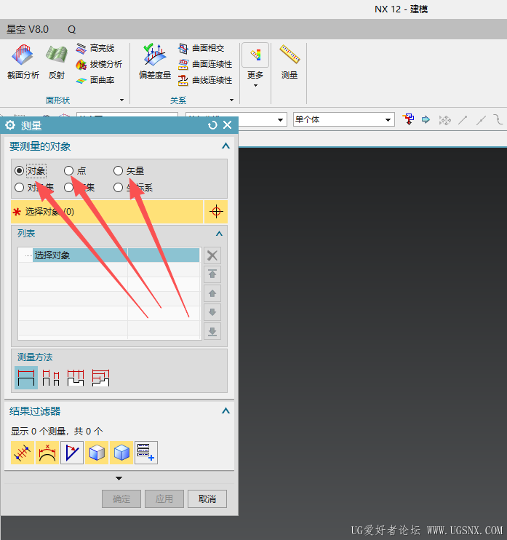507x540 pixels.
Task: Click the 星空 V8.0 menu tab
Action: click(28, 29)
